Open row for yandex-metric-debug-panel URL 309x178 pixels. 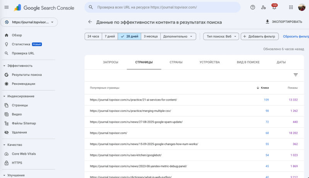point(194,166)
